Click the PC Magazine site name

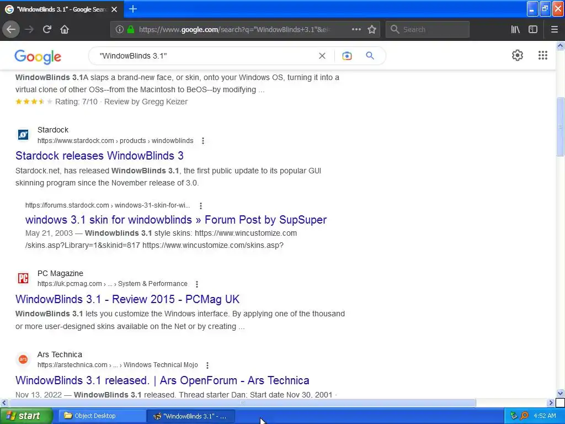point(60,273)
